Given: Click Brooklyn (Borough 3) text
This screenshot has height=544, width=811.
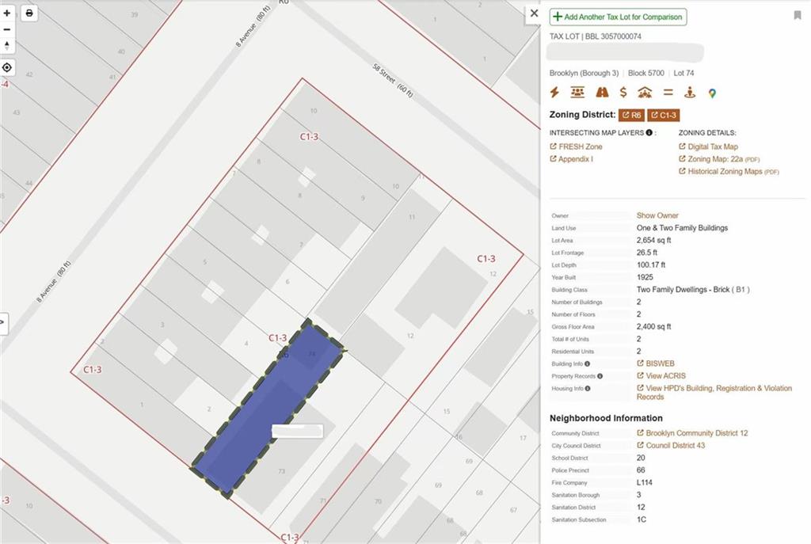Looking at the screenshot, I should pos(584,74).
